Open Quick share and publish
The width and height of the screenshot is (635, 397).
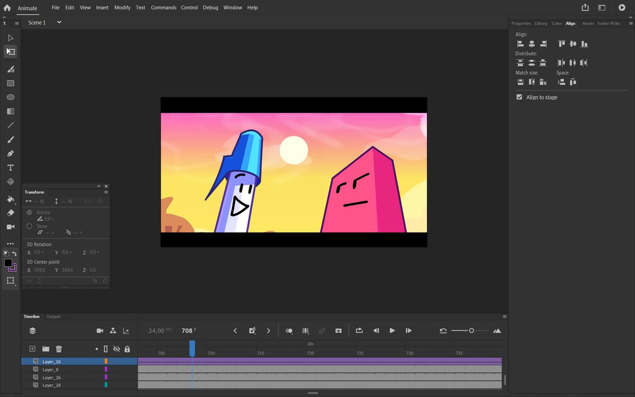[585, 7]
